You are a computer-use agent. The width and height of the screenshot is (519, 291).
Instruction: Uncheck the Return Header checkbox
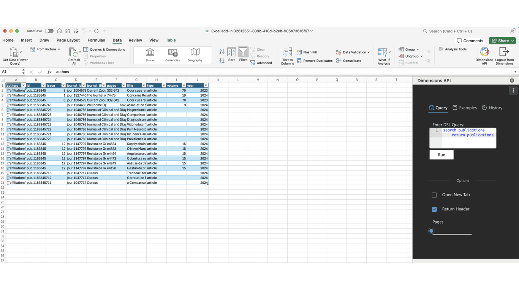434,209
